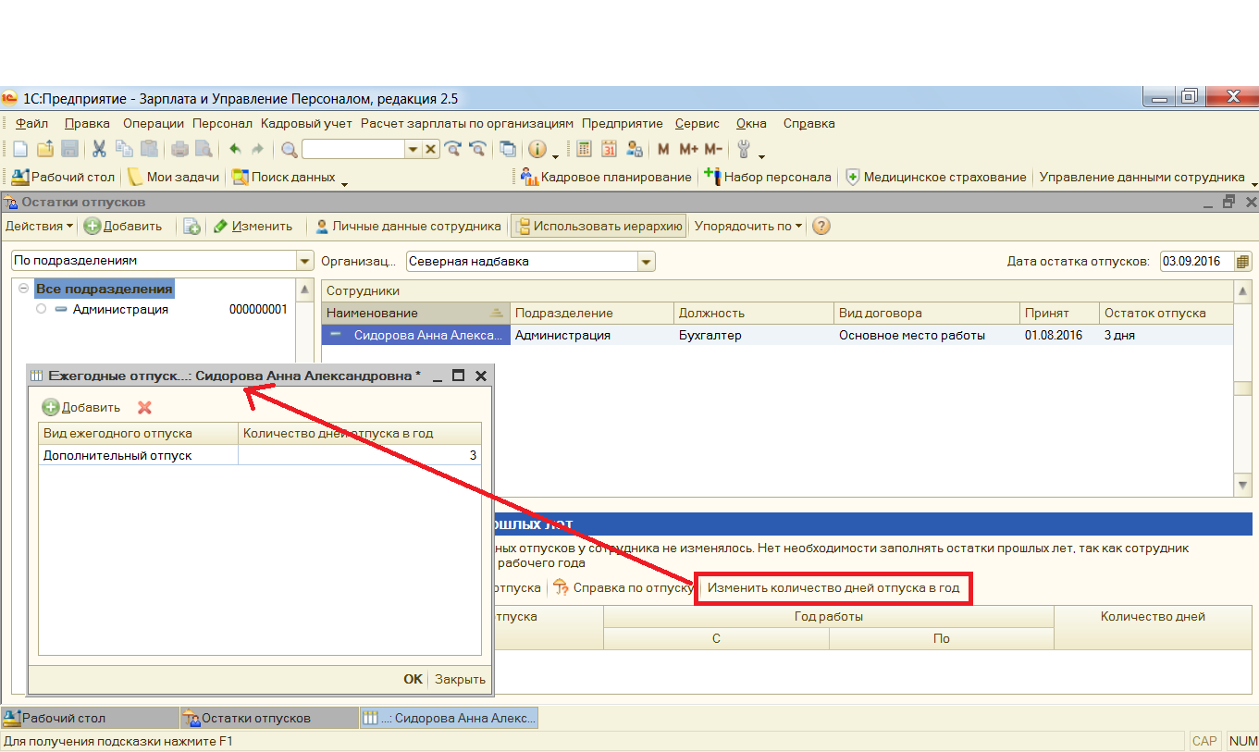Click the Find next icon
Viewport: 1259px width, 752px height.
click(453, 149)
